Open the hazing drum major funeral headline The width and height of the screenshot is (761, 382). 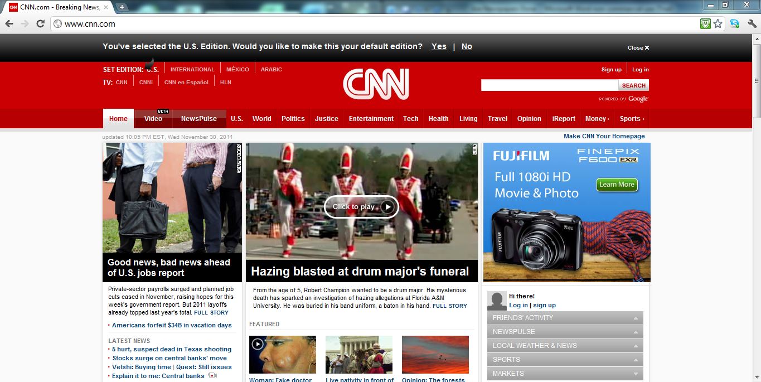(360, 272)
